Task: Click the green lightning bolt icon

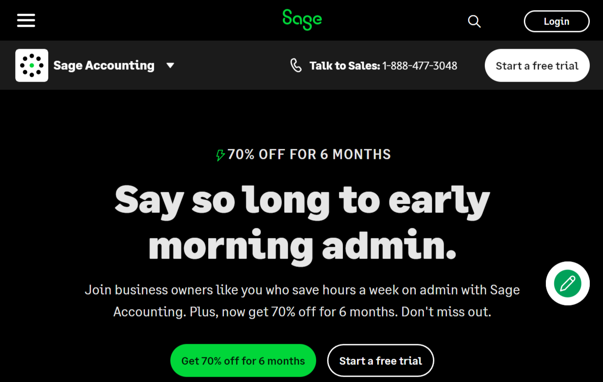Action: point(220,155)
